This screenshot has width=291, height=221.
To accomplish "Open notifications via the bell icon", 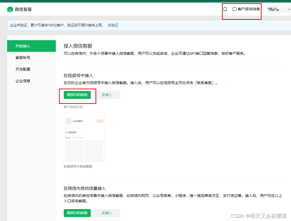I will [225, 9].
